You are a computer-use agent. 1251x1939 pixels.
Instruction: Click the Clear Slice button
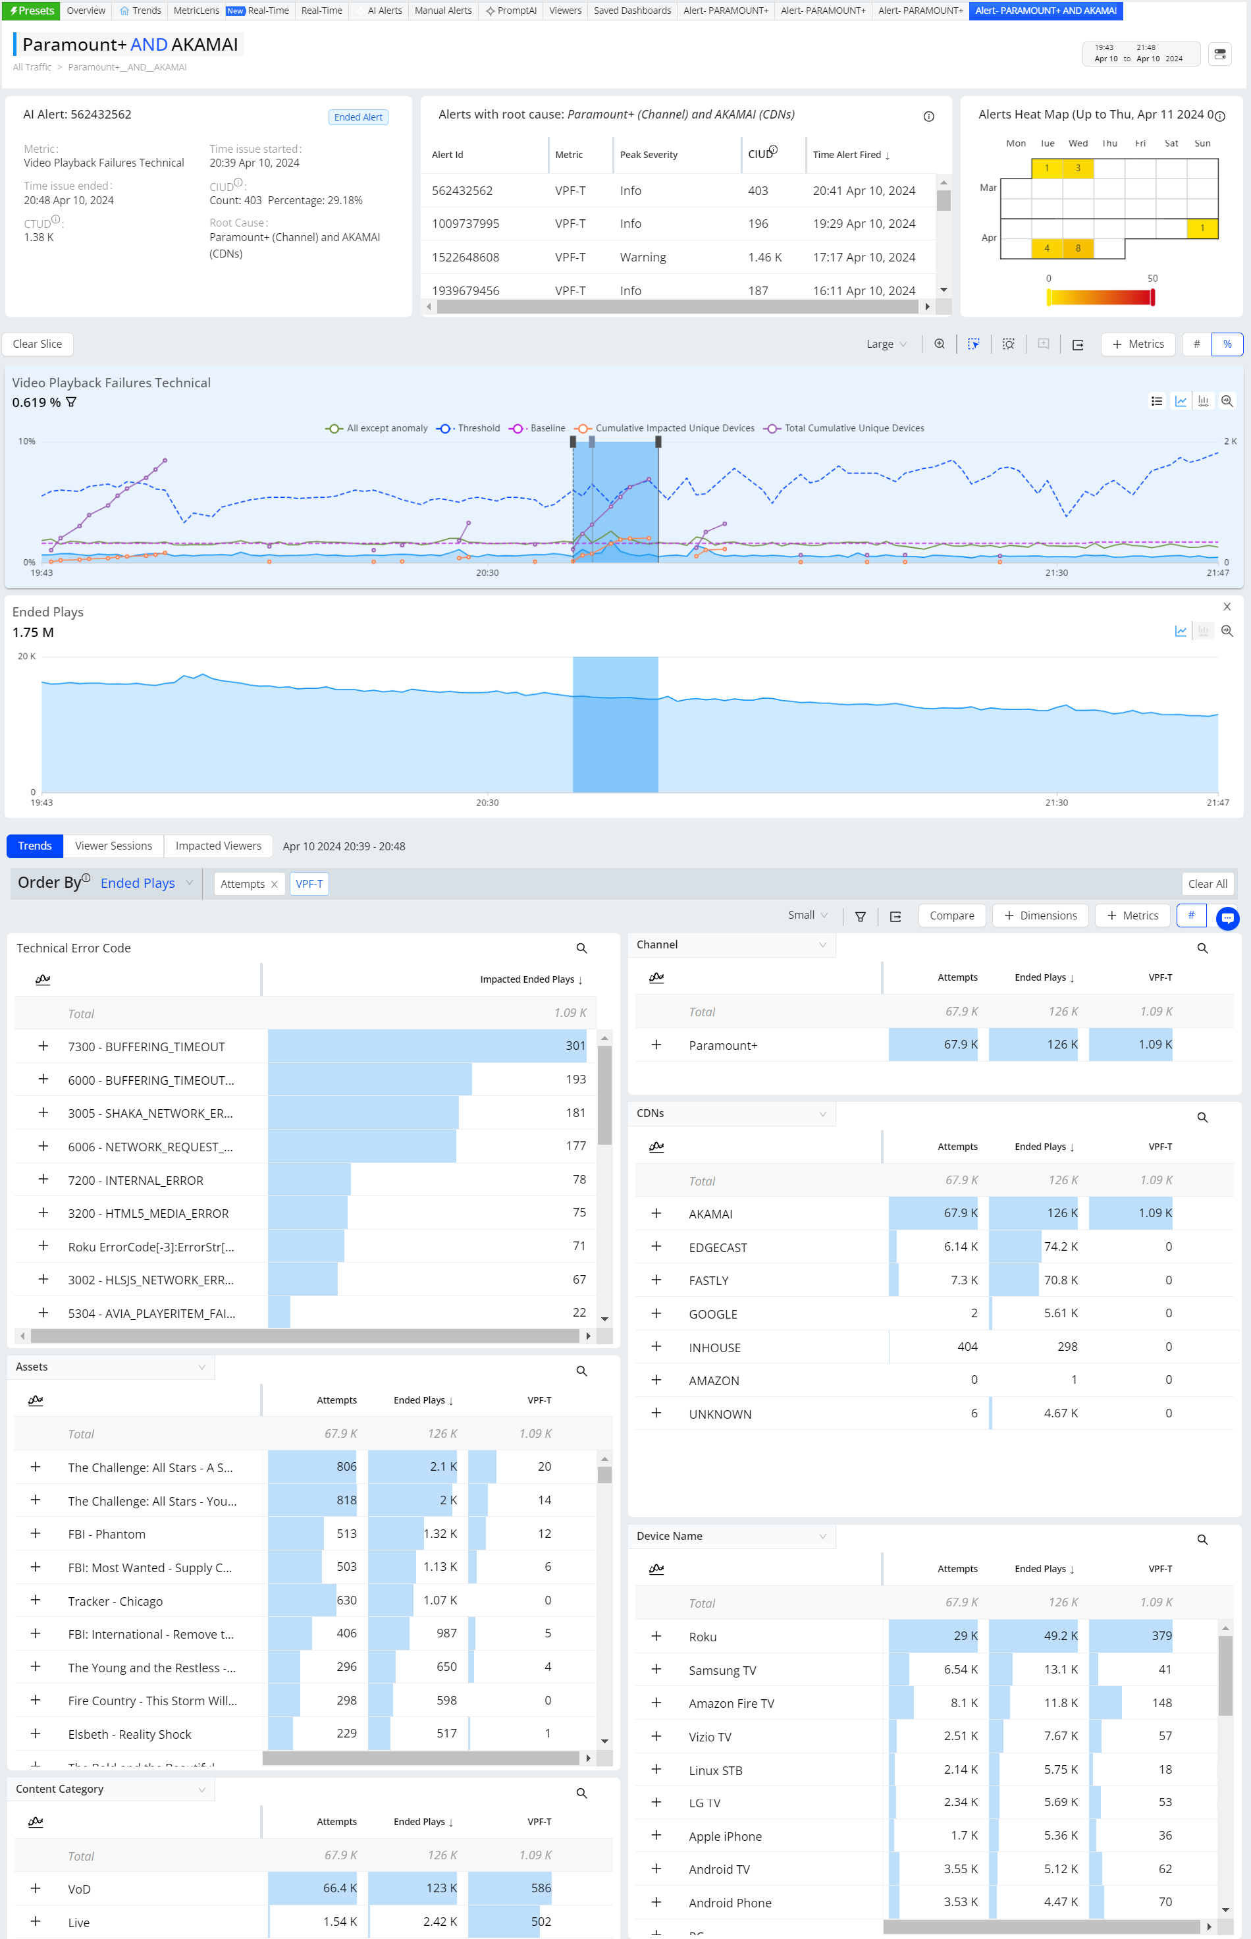pos(38,344)
